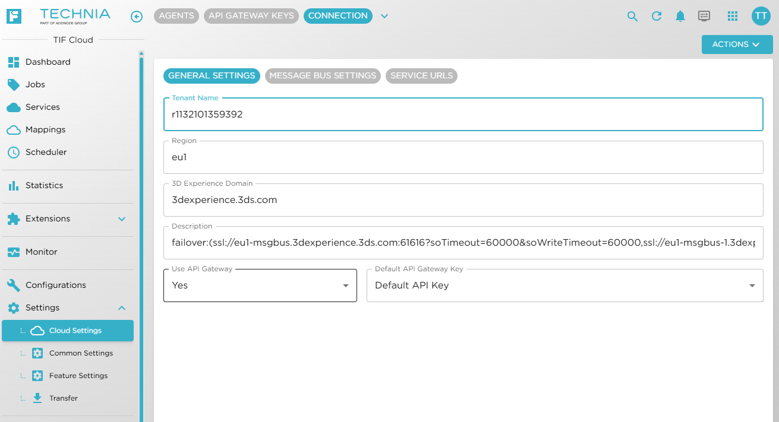Open the search magnifier icon

(632, 17)
